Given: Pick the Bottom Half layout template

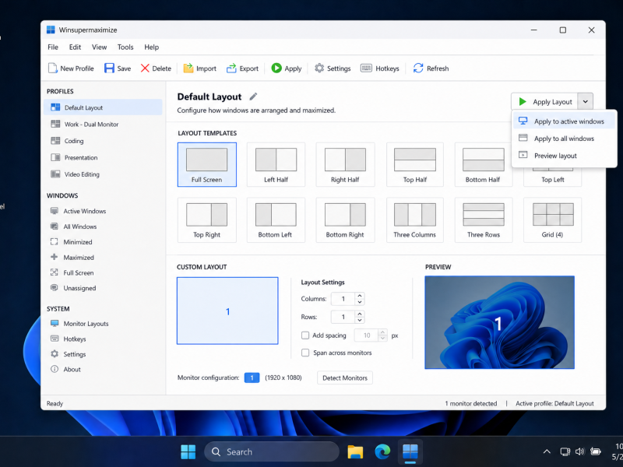Looking at the screenshot, I should 484,164.
